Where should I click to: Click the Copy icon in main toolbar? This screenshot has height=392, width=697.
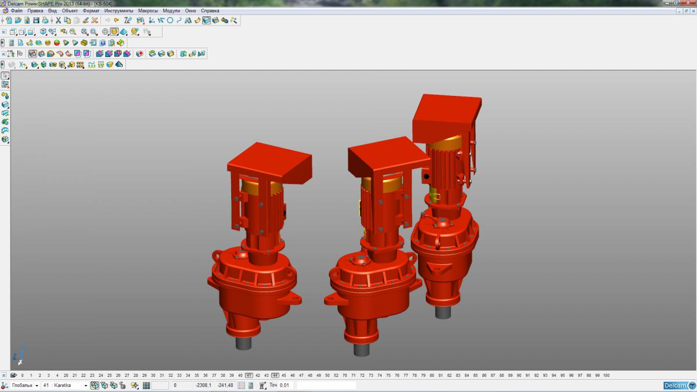[67, 20]
